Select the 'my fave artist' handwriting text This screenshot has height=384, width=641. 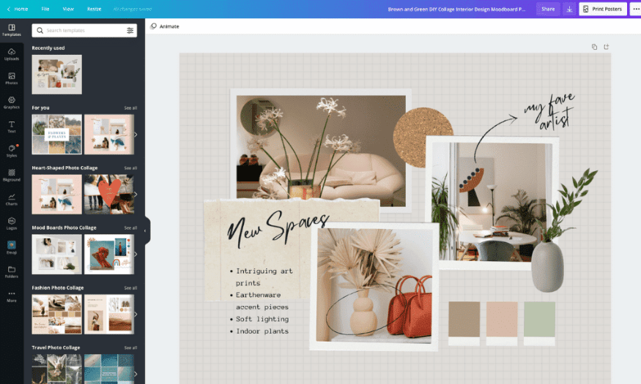pos(550,111)
